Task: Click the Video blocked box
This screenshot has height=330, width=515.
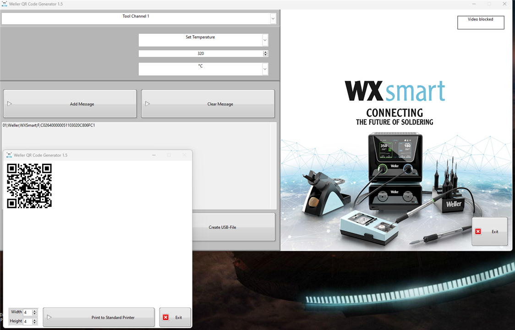Action: (481, 22)
